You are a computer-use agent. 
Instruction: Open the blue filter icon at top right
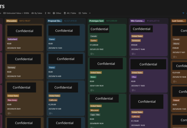click(x=183, y=13)
